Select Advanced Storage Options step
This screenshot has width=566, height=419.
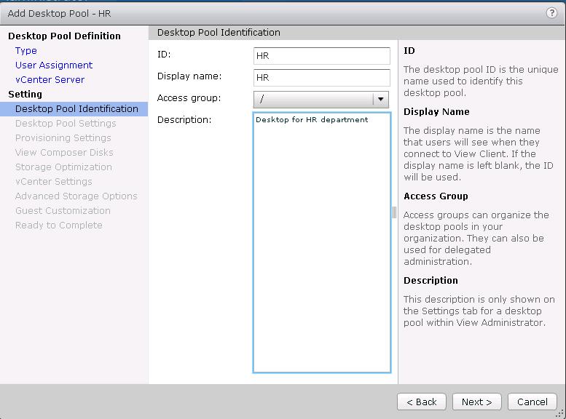(x=76, y=196)
